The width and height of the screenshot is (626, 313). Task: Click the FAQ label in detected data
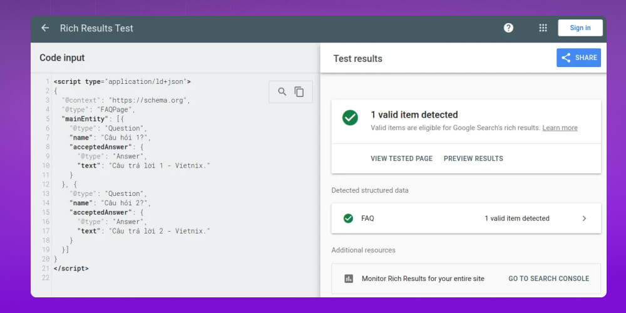(x=367, y=218)
